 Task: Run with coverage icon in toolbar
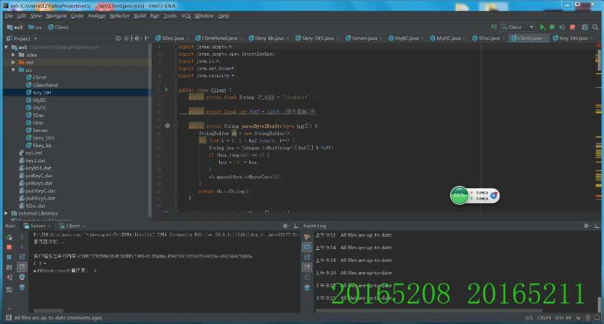click(562, 27)
